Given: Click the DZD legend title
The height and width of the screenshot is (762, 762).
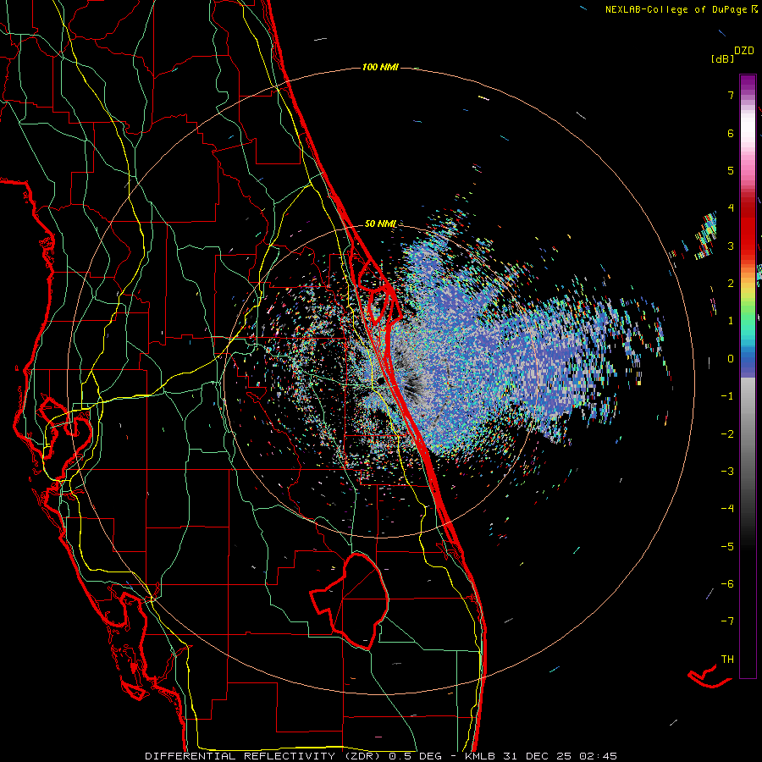Looking at the screenshot, I should [744, 51].
